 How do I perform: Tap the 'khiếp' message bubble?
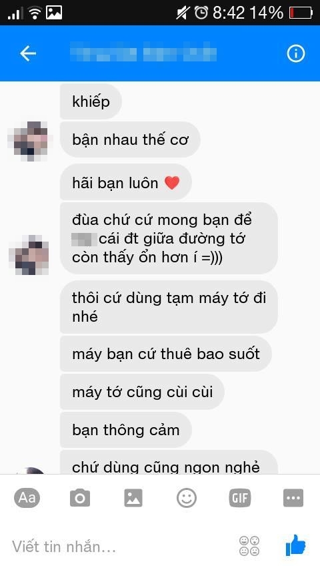point(91,101)
